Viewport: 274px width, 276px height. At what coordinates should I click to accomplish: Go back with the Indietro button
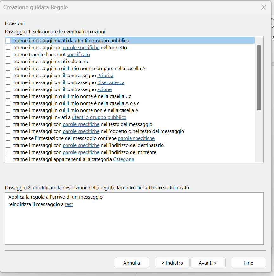point(172,263)
